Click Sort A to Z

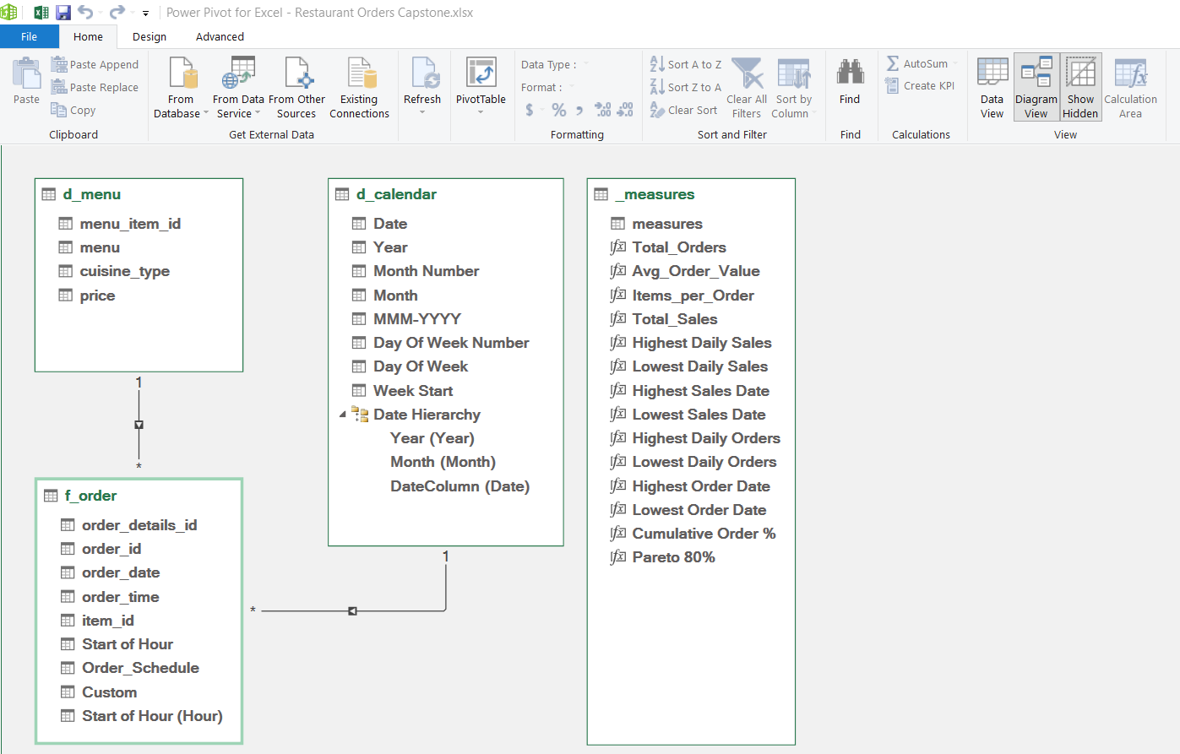coord(686,64)
